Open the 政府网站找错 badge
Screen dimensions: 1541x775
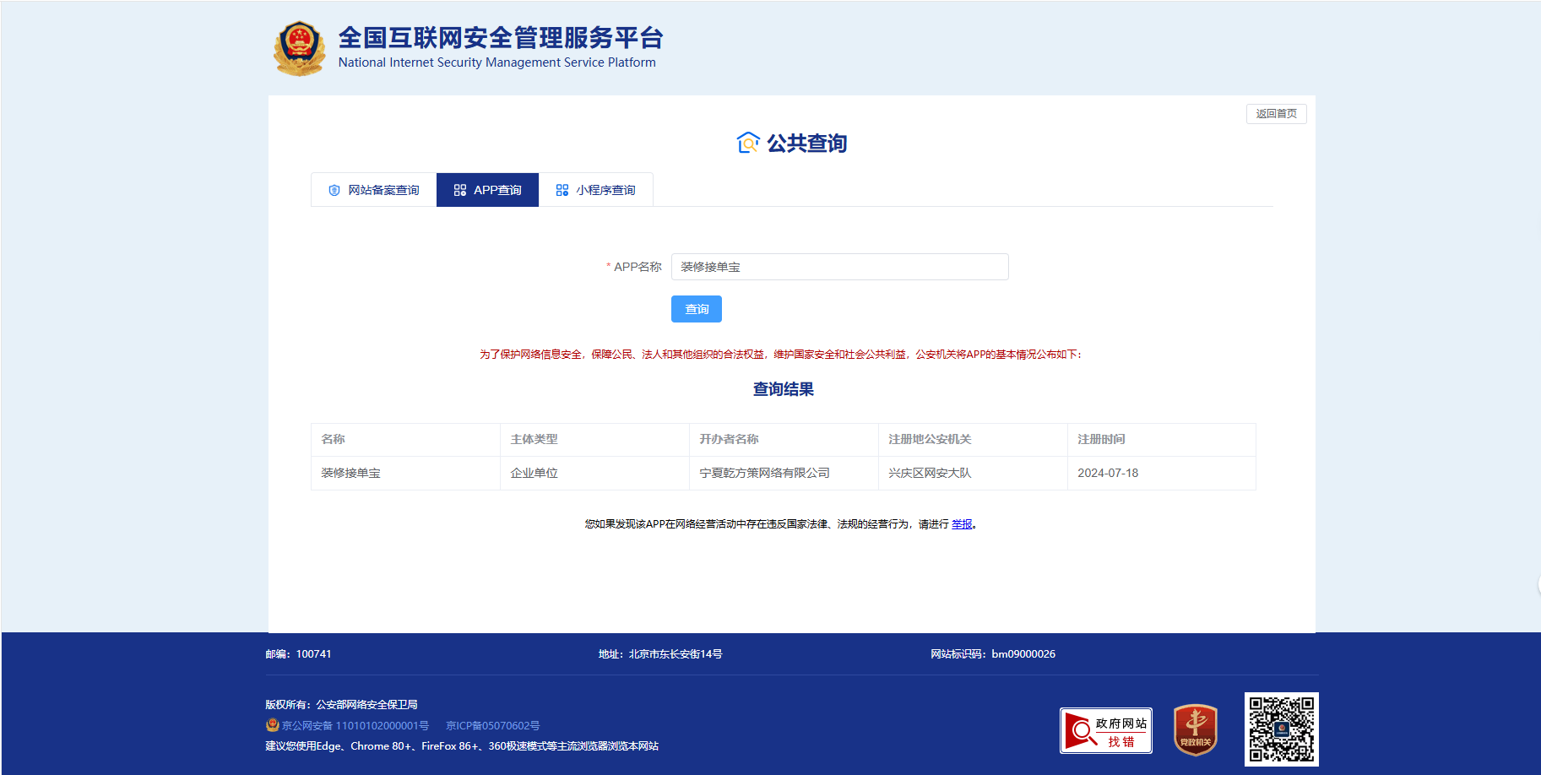[1106, 730]
